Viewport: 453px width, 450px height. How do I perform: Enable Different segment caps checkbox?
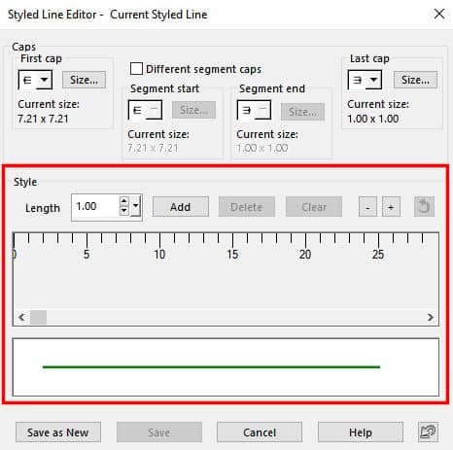point(136,69)
